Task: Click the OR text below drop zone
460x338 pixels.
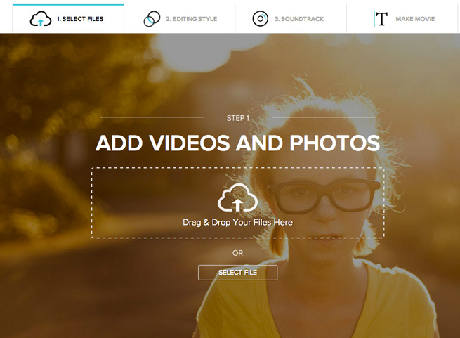Action: click(x=237, y=253)
